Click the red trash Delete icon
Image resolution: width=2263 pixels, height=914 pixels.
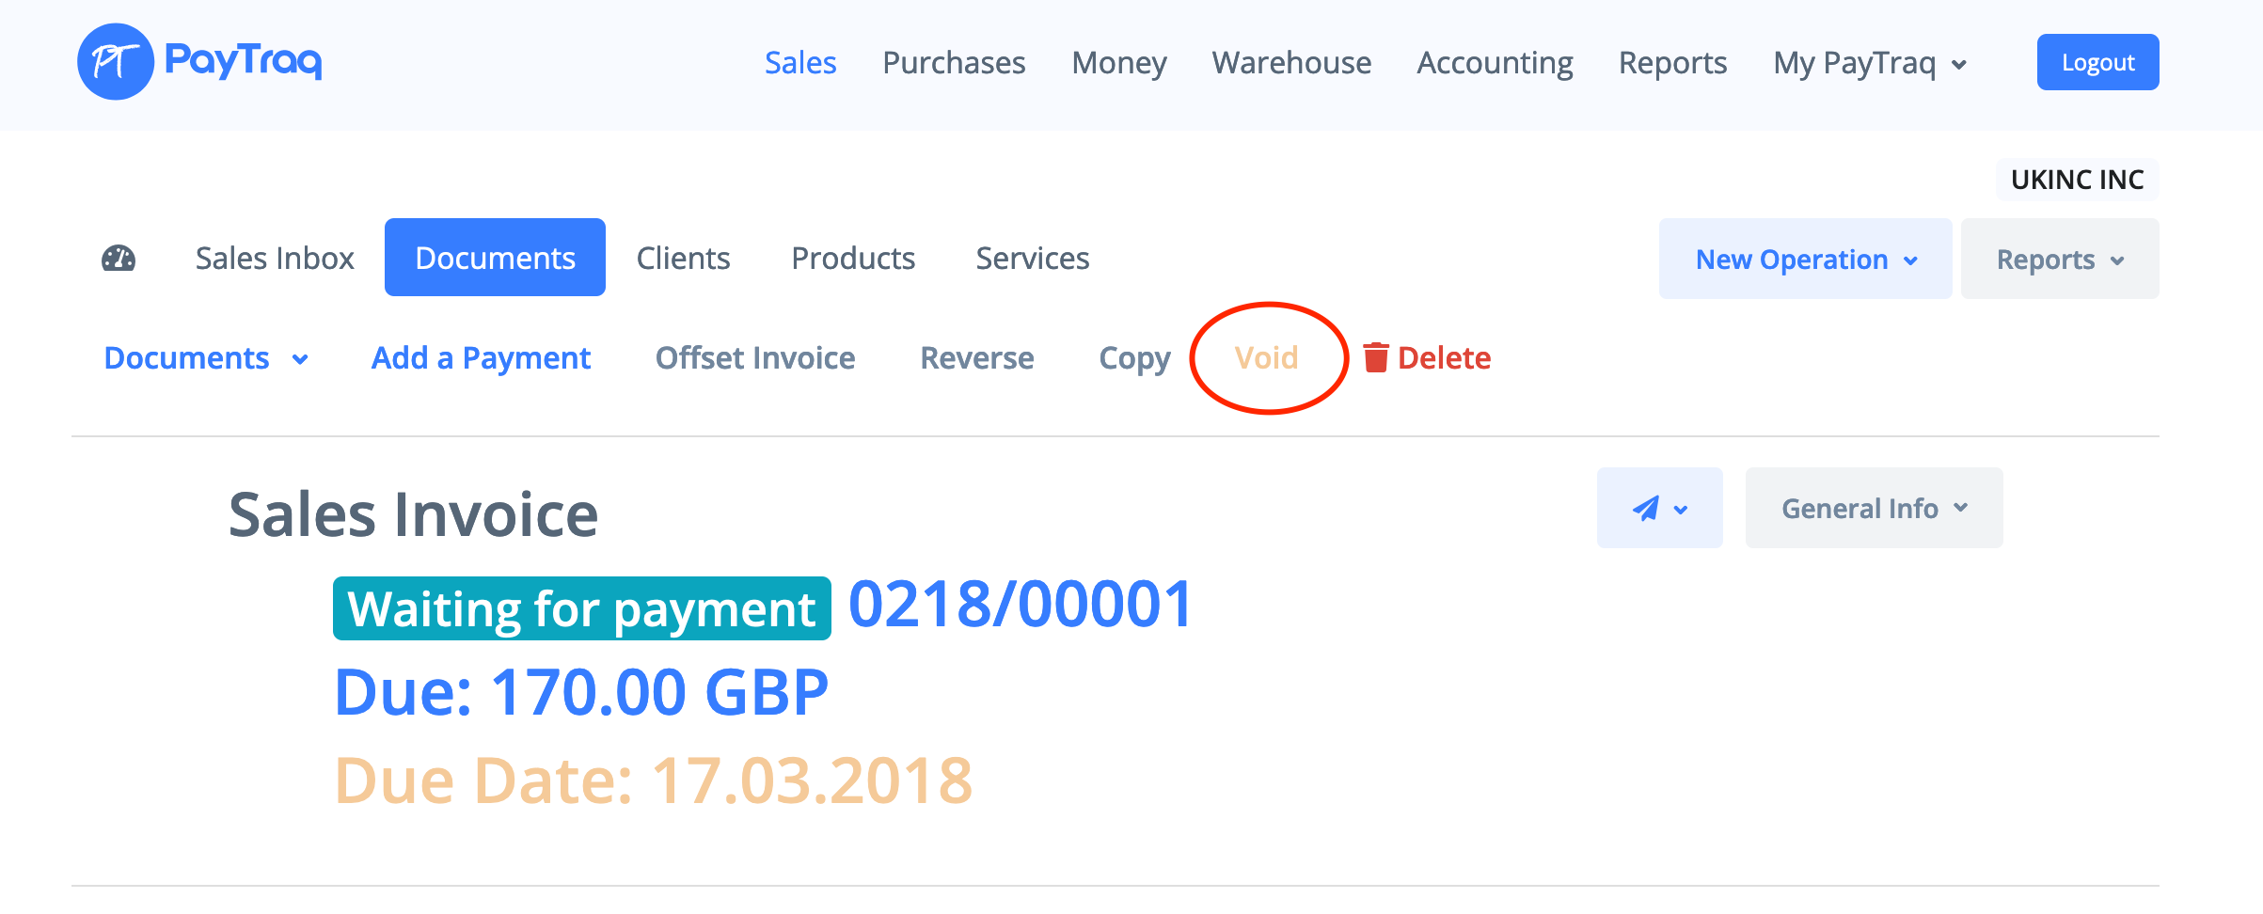pos(1375,357)
